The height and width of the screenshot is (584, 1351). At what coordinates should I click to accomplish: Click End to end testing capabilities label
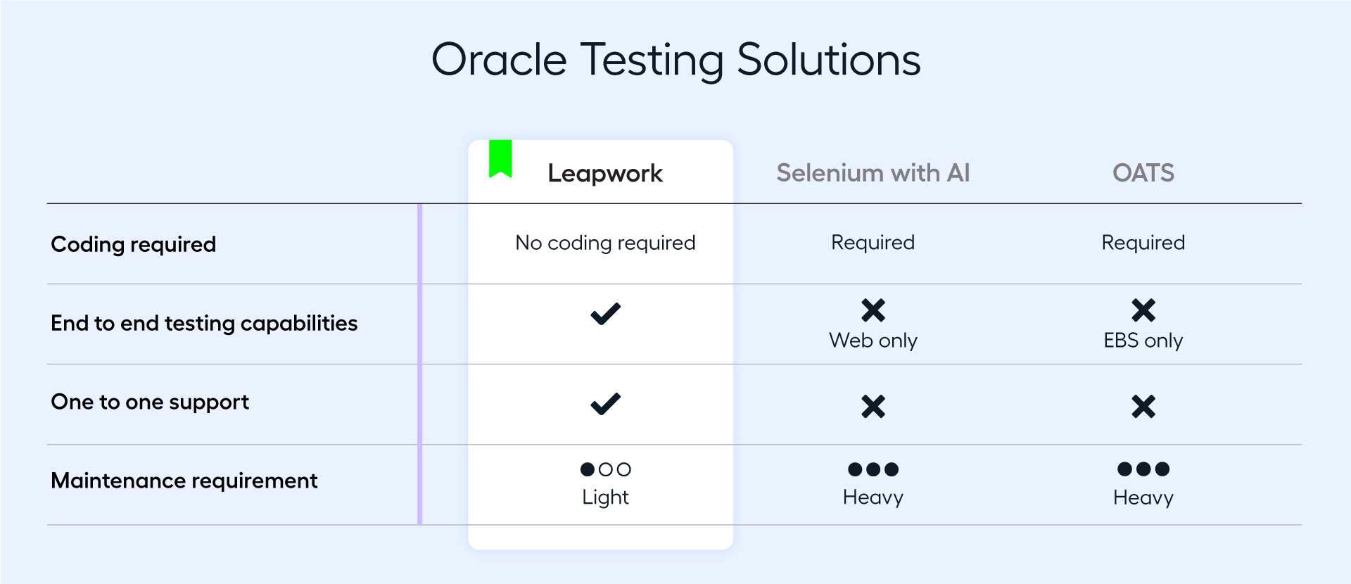pyautogui.click(x=204, y=323)
